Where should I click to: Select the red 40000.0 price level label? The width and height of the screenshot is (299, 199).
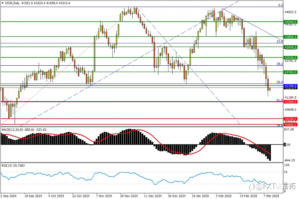coord(290,125)
